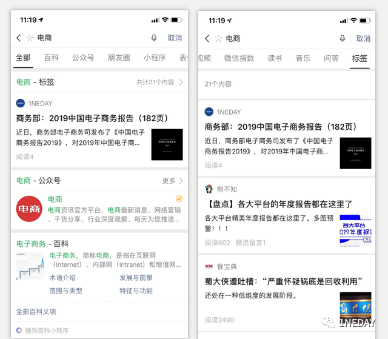This screenshot has width=388, height=339.
Task: Tap 搜狗百科小程序 icon
Action: pyautogui.click(x=19, y=331)
